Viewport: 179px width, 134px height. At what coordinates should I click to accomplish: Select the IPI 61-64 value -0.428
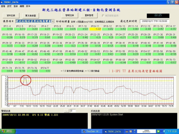[x=57, y=63]
